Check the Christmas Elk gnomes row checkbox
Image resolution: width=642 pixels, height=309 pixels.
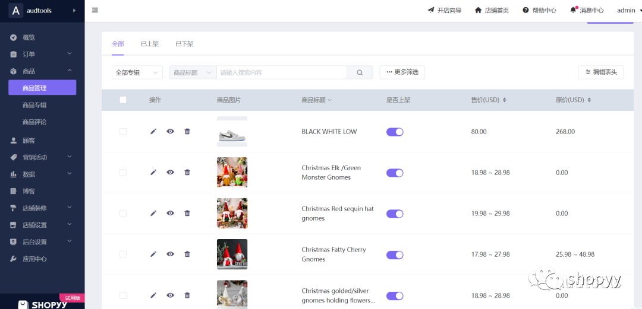click(123, 172)
